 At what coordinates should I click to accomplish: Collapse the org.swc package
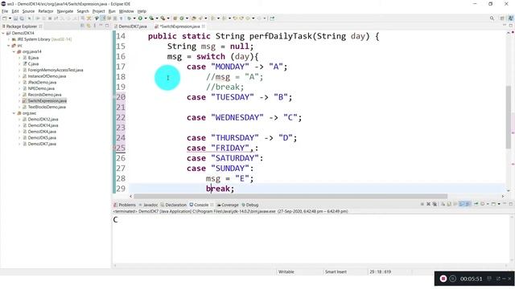[14, 113]
